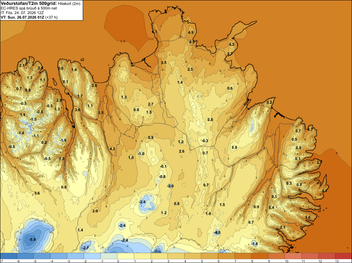Click the legend swatch between -1 and 0

[x=109, y=256]
